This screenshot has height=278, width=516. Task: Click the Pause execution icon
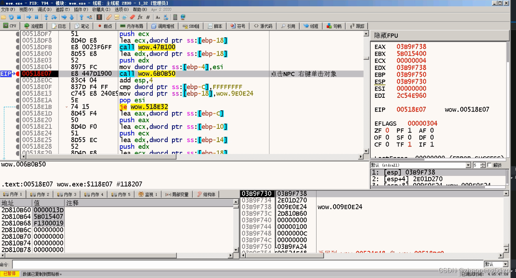(x=37, y=17)
